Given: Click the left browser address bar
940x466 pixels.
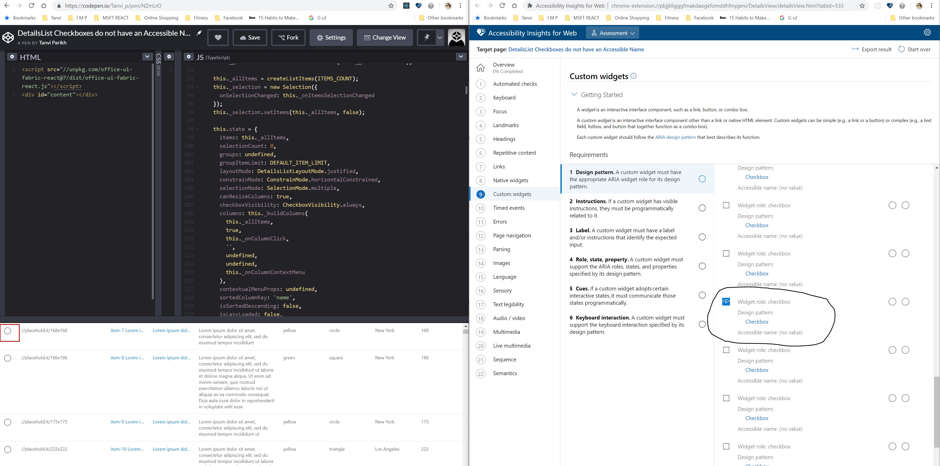Looking at the screenshot, I should [219, 6].
